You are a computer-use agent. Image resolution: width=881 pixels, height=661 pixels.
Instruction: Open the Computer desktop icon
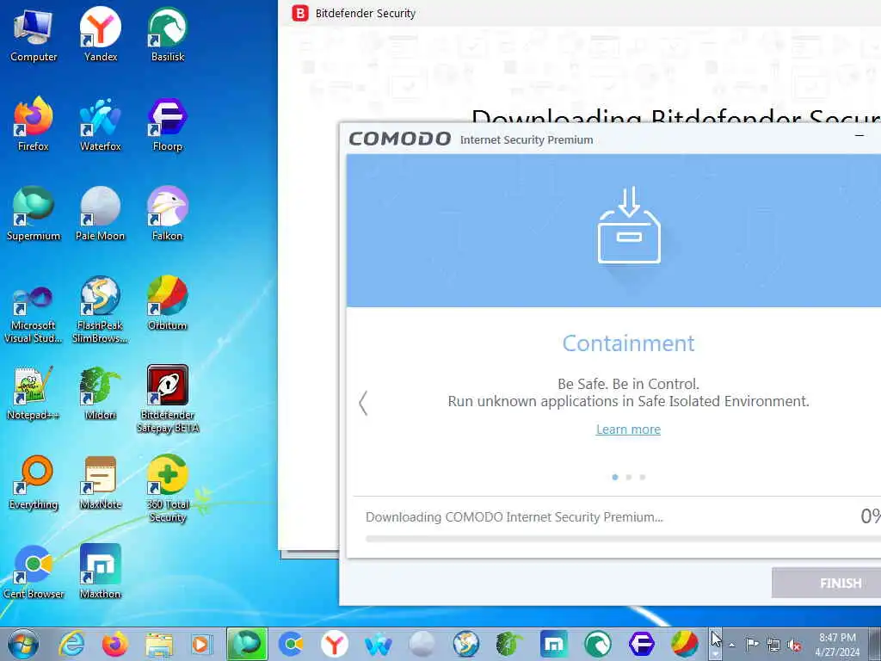[34, 34]
